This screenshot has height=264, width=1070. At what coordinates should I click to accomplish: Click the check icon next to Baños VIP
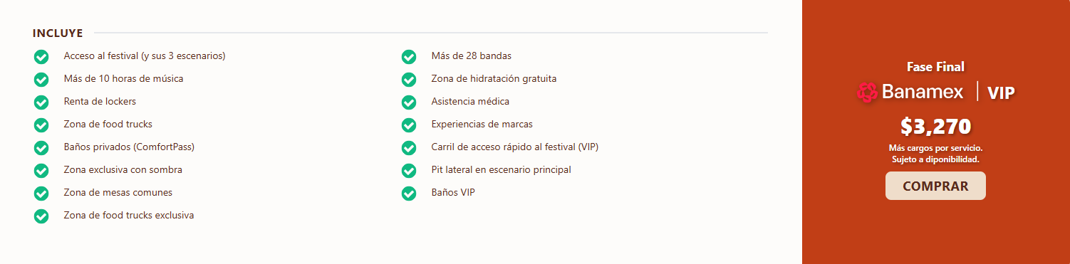[x=409, y=193]
